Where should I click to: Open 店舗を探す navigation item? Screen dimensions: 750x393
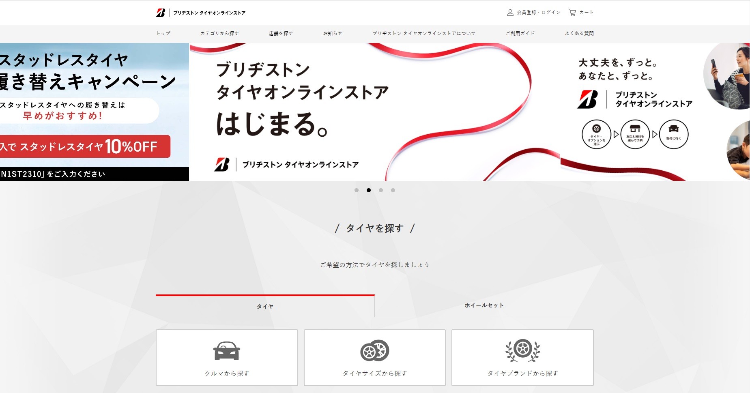281,33
